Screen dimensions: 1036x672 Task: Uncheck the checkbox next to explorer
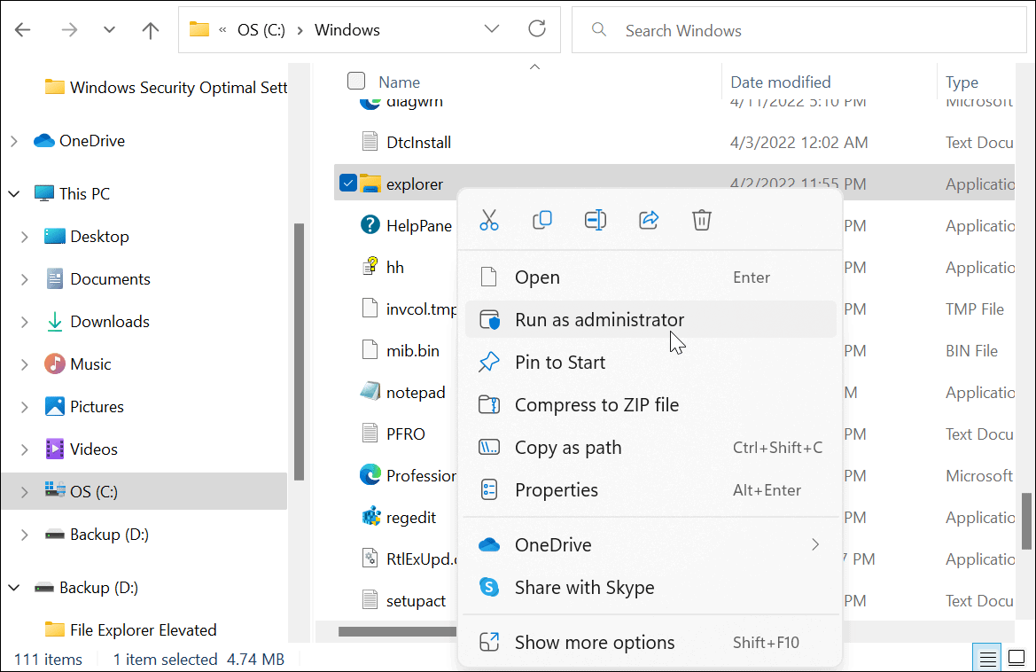pos(347,184)
